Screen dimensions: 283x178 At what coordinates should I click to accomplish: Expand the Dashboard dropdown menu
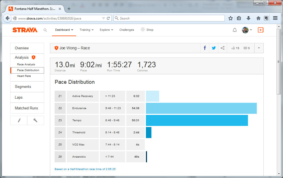click(64, 30)
